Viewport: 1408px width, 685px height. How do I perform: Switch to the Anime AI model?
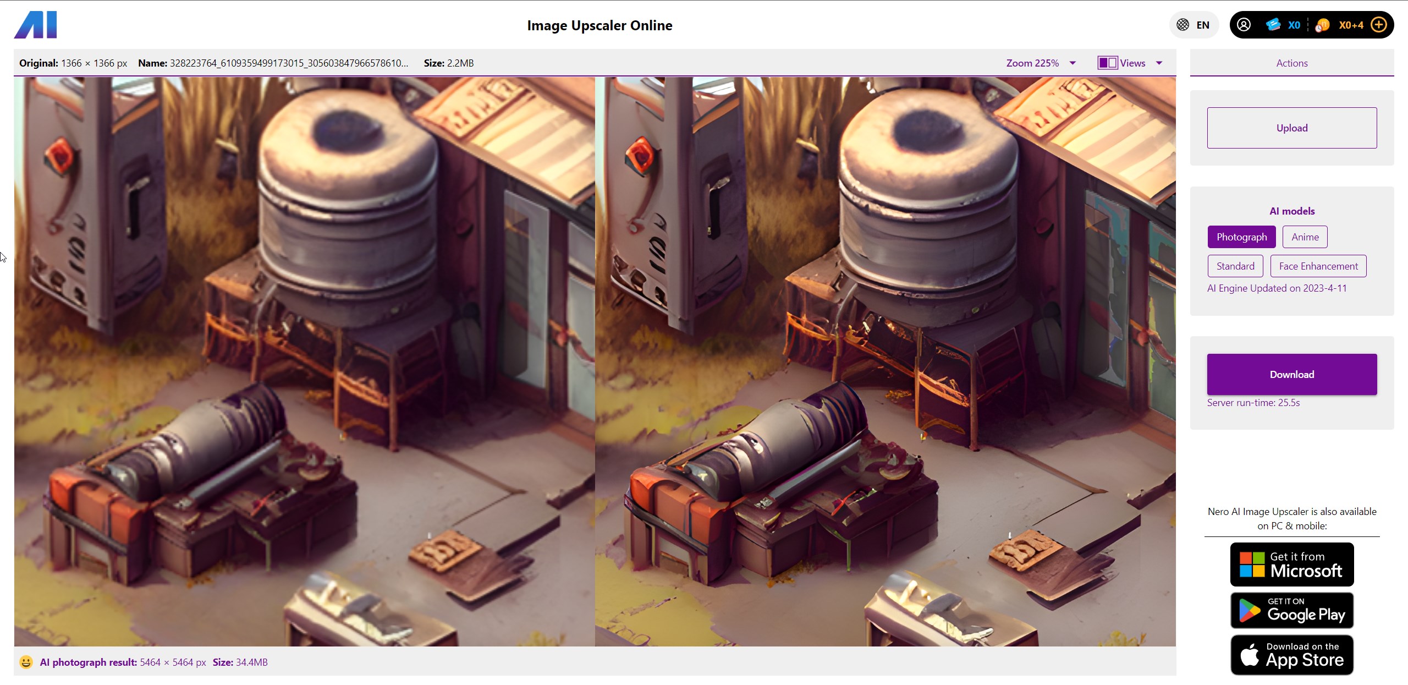pyautogui.click(x=1305, y=237)
